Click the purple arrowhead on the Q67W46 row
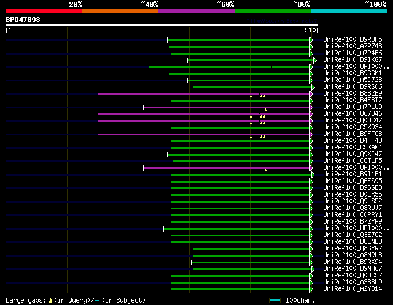The height and width of the screenshot is (305, 393). click(311, 115)
